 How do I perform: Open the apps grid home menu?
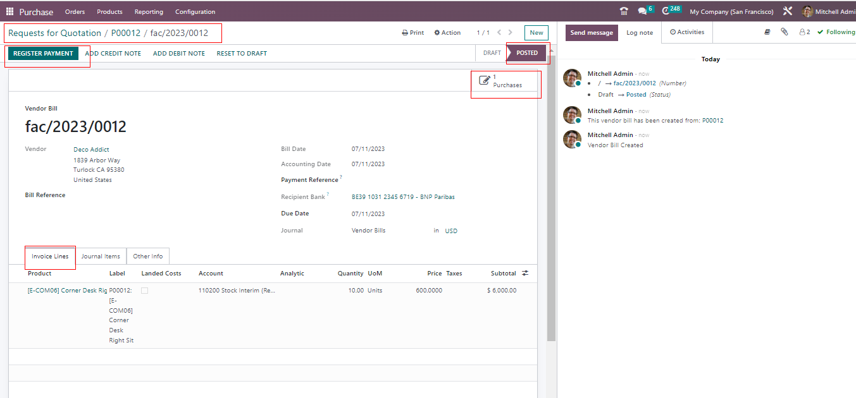tap(9, 11)
